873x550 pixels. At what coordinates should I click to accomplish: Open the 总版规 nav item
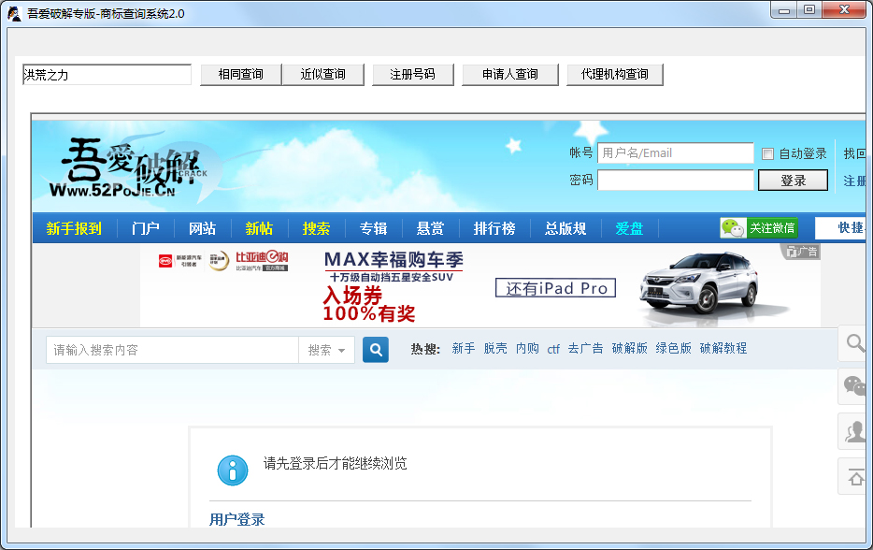565,228
